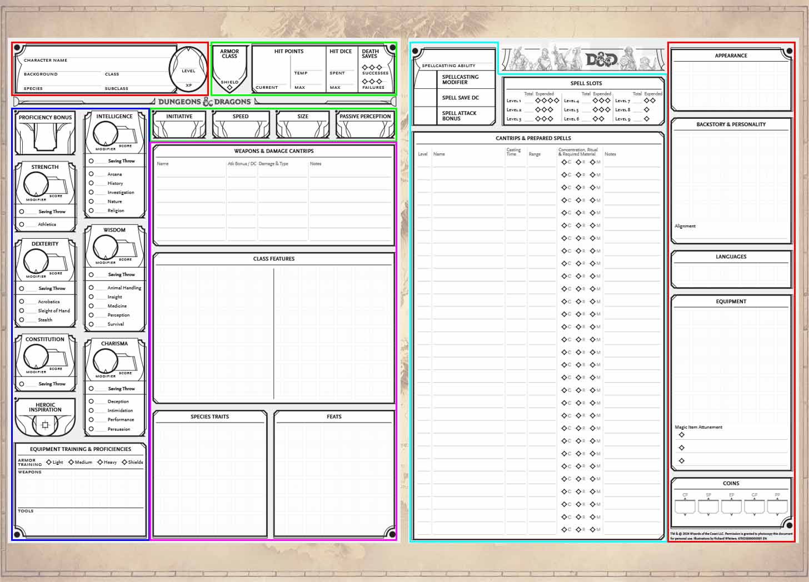809x582 pixels.
Task: Click the D&D logo on the spell page
Action: [603, 59]
